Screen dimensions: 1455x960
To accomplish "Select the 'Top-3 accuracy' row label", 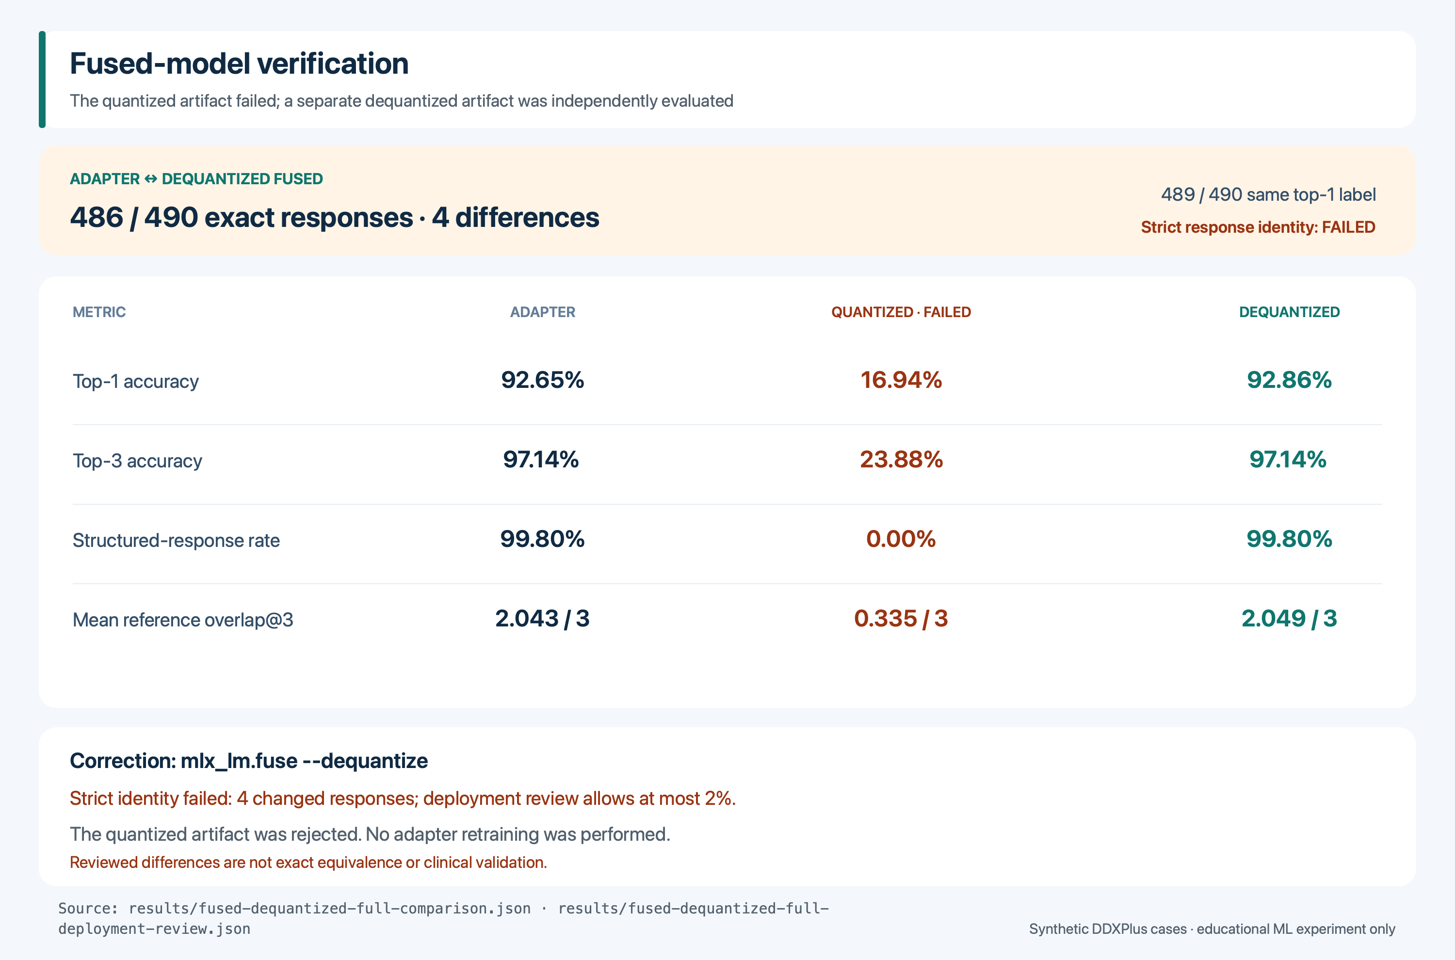I will (137, 461).
